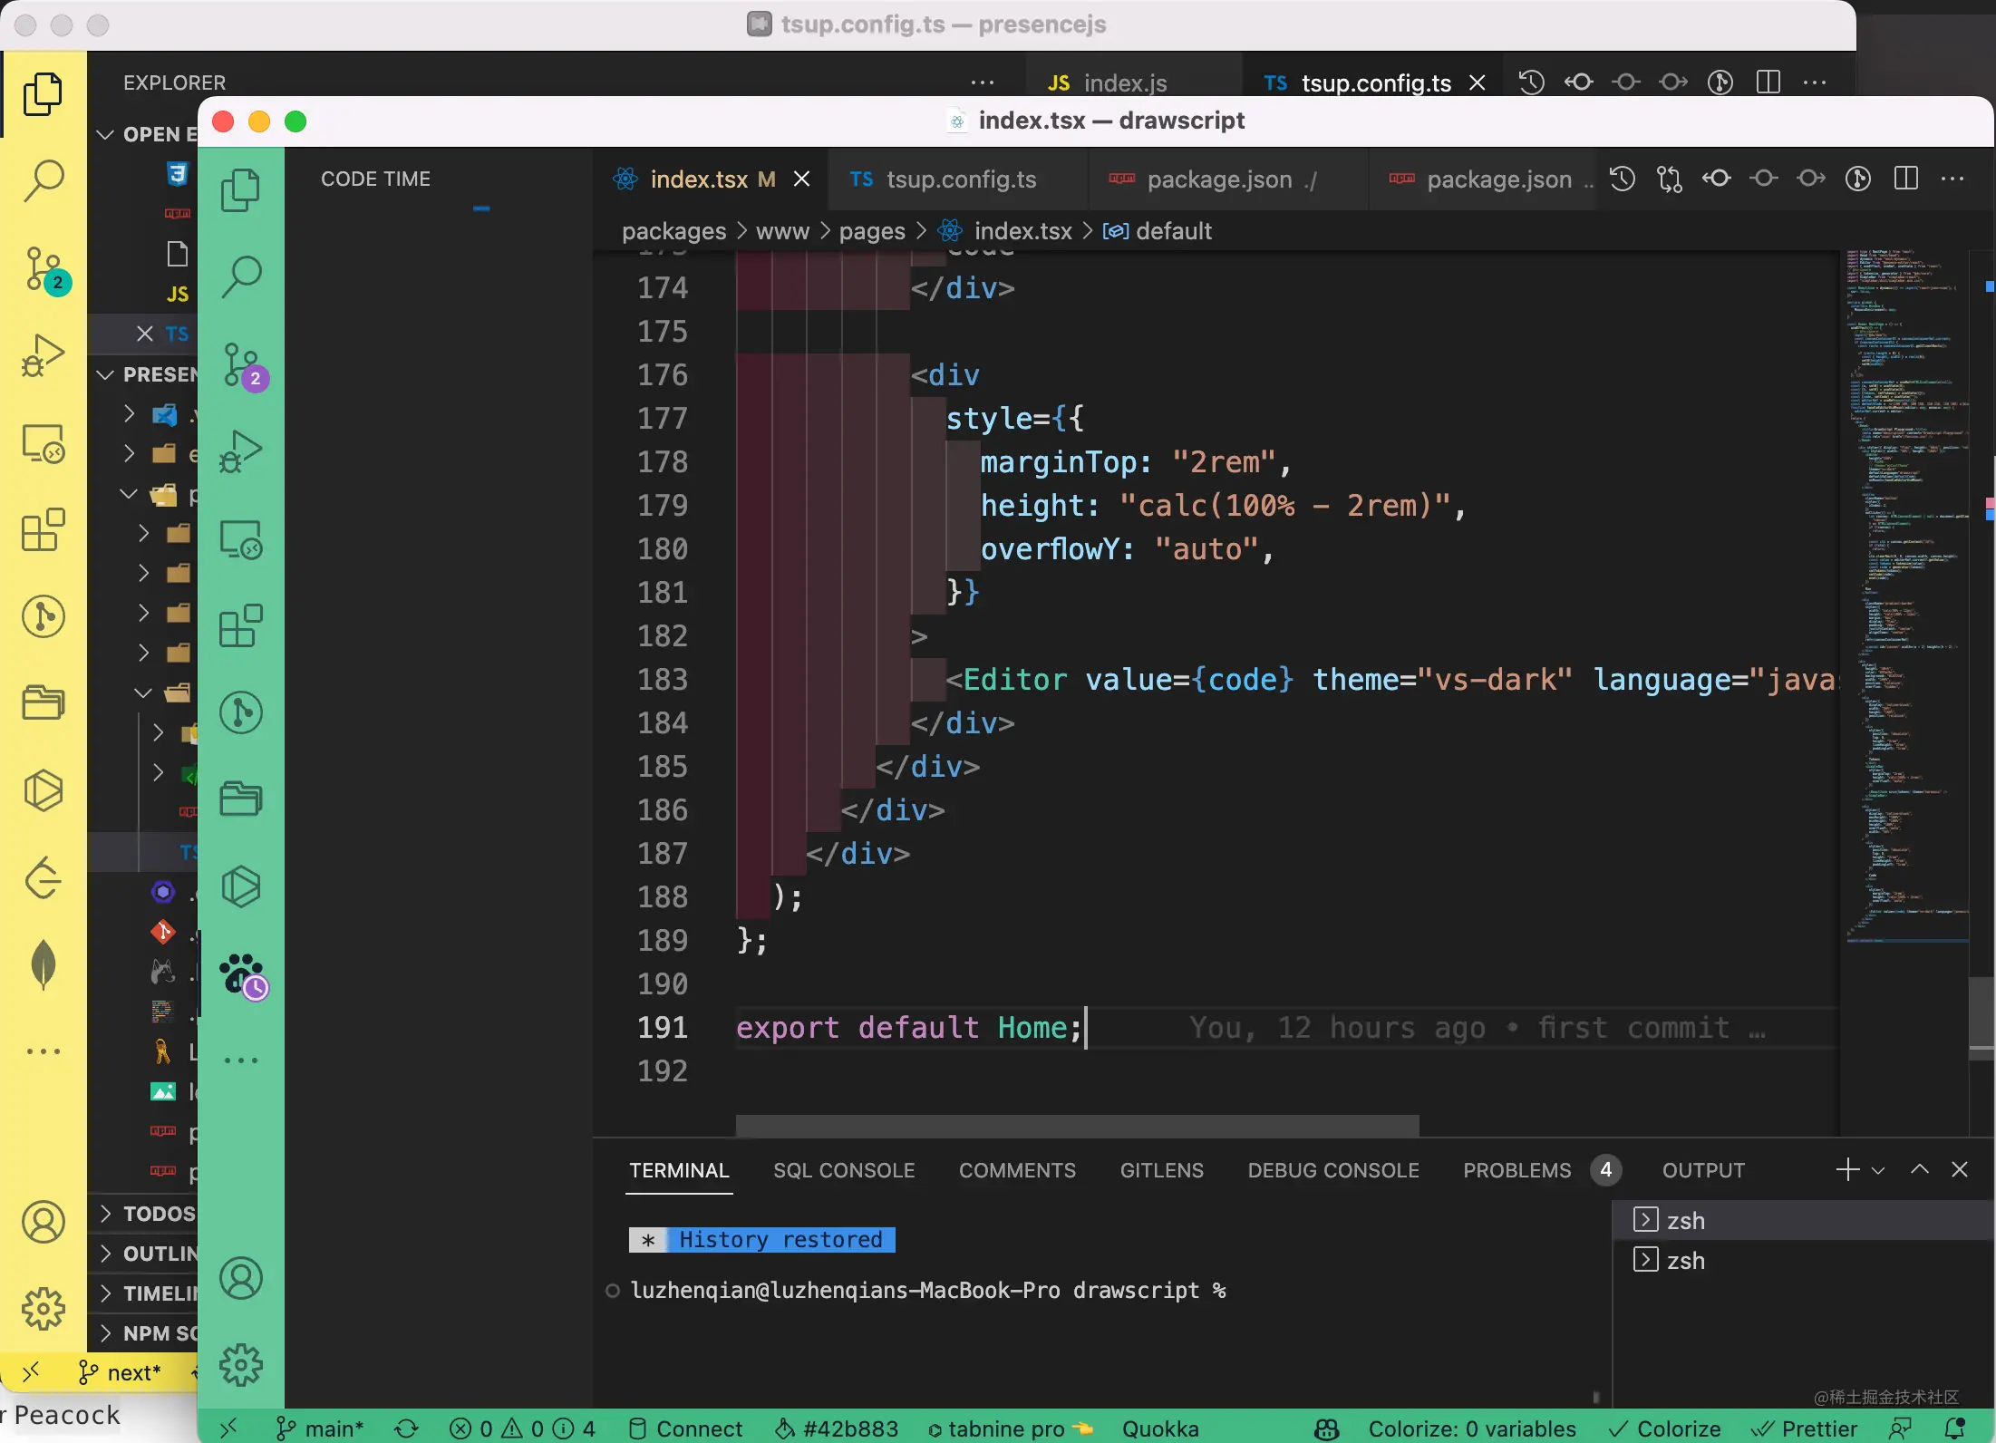Toggle Prettier in the status bar
This screenshot has width=1996, height=1443.
pyautogui.click(x=1806, y=1428)
